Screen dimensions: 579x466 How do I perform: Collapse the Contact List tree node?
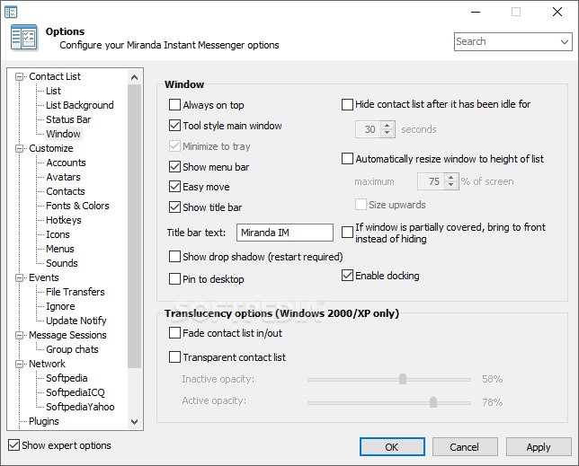point(19,76)
